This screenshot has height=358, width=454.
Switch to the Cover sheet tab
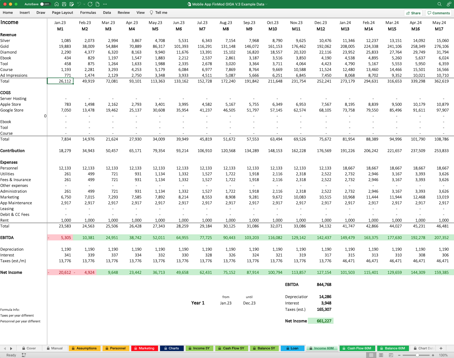click(29, 348)
